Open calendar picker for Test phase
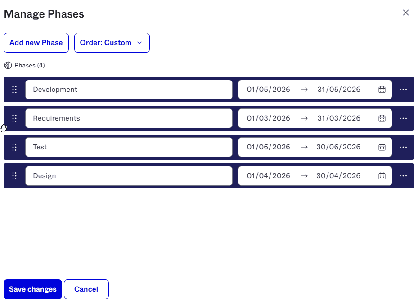The height and width of the screenshot is (305, 418). click(x=382, y=147)
